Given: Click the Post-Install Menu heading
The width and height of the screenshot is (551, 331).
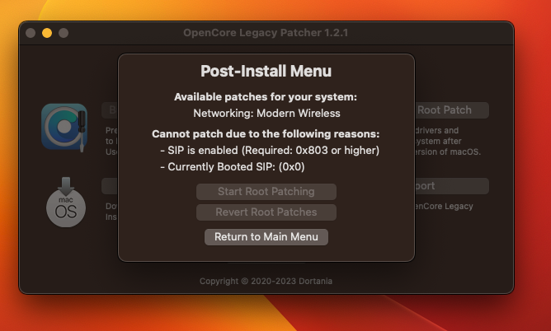Looking at the screenshot, I should tap(266, 72).
